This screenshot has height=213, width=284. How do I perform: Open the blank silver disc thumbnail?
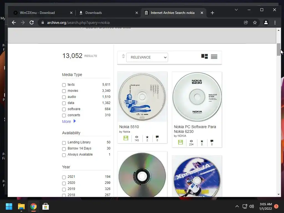click(142, 174)
